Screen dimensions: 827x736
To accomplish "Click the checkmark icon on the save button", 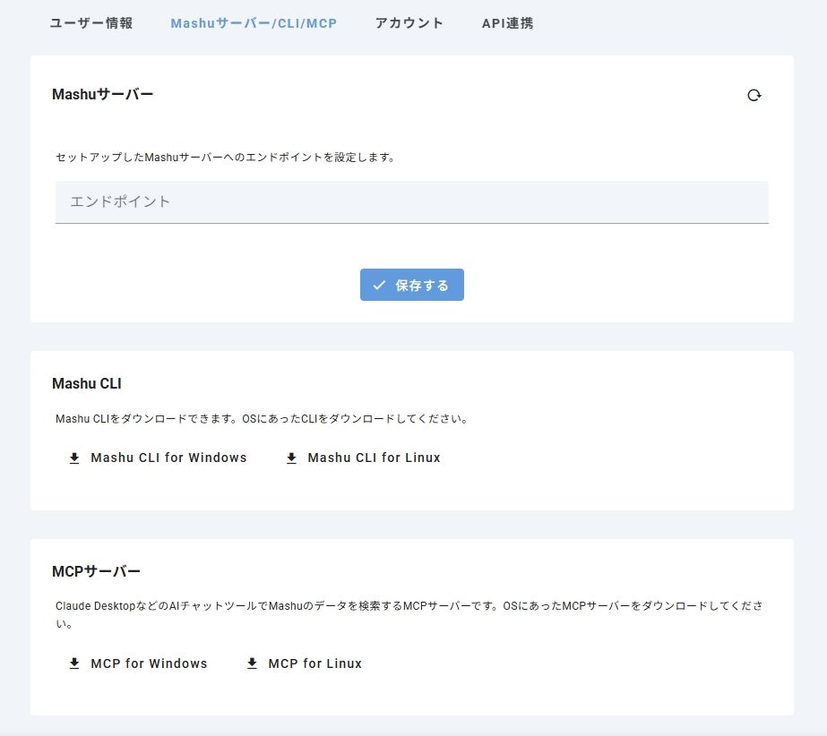I will point(379,285).
